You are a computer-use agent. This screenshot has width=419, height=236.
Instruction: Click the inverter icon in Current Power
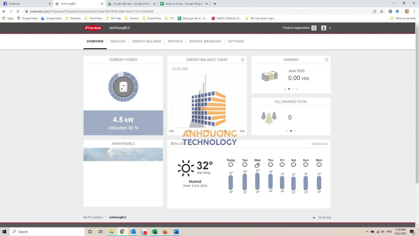123,87
